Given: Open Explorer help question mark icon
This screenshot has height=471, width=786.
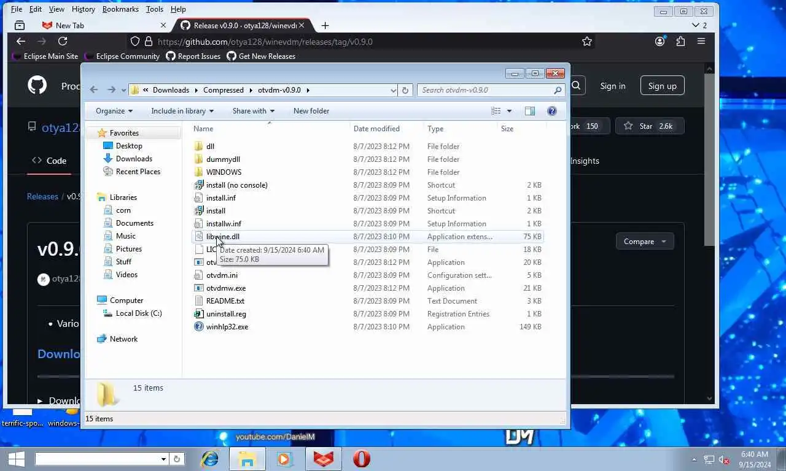Looking at the screenshot, I should coord(552,111).
